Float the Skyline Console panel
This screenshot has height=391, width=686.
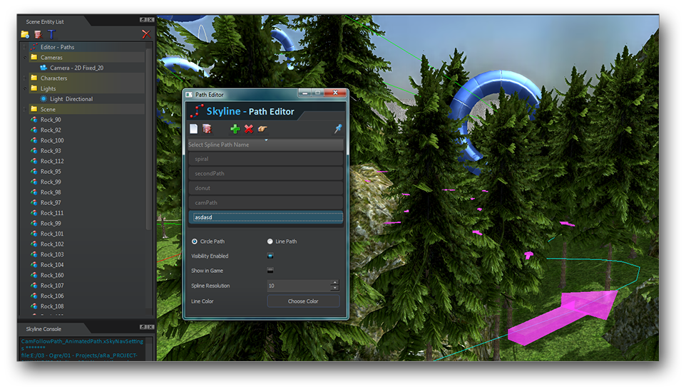[143, 327]
